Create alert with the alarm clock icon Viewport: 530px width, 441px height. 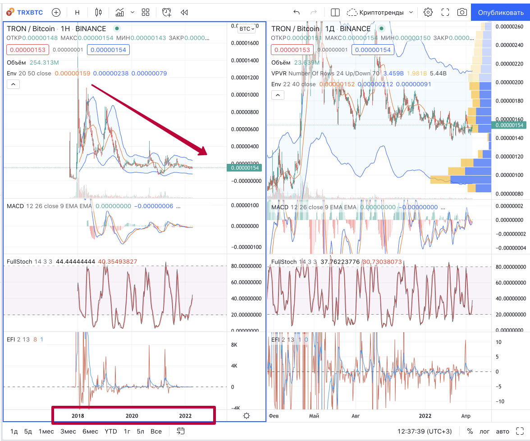[x=167, y=13]
